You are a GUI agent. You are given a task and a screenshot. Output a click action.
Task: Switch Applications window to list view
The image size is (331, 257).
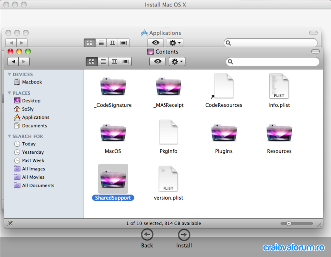coord(101,43)
